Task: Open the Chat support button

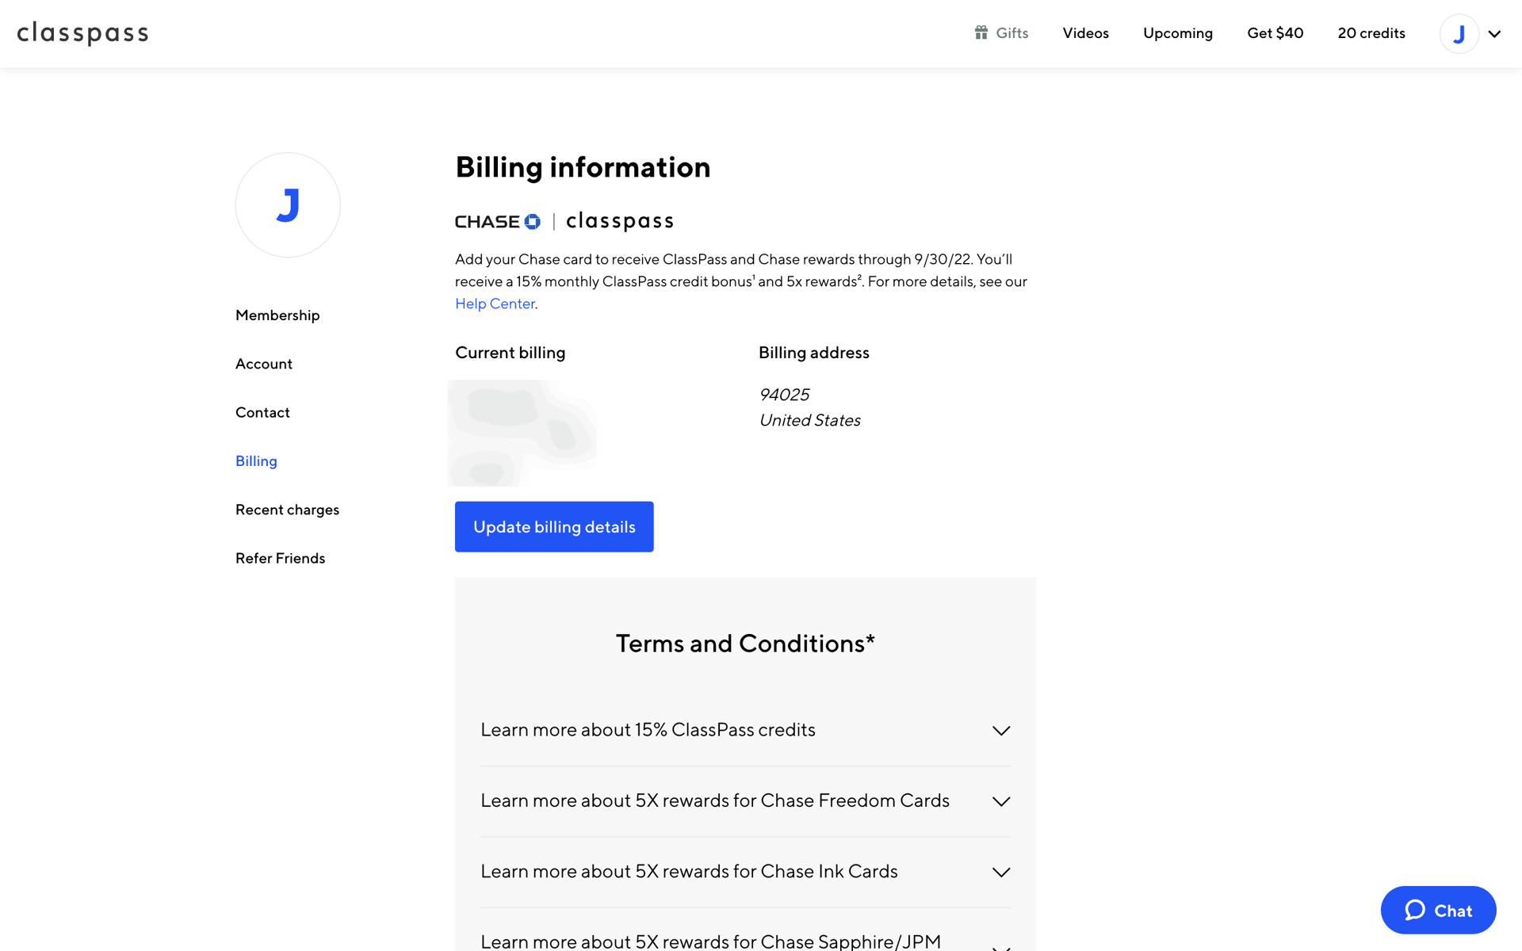Action: 1438,911
